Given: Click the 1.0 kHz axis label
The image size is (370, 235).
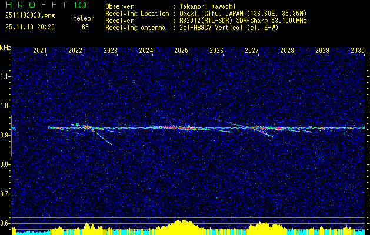Looking at the screenshot, I should tap(4, 106).
